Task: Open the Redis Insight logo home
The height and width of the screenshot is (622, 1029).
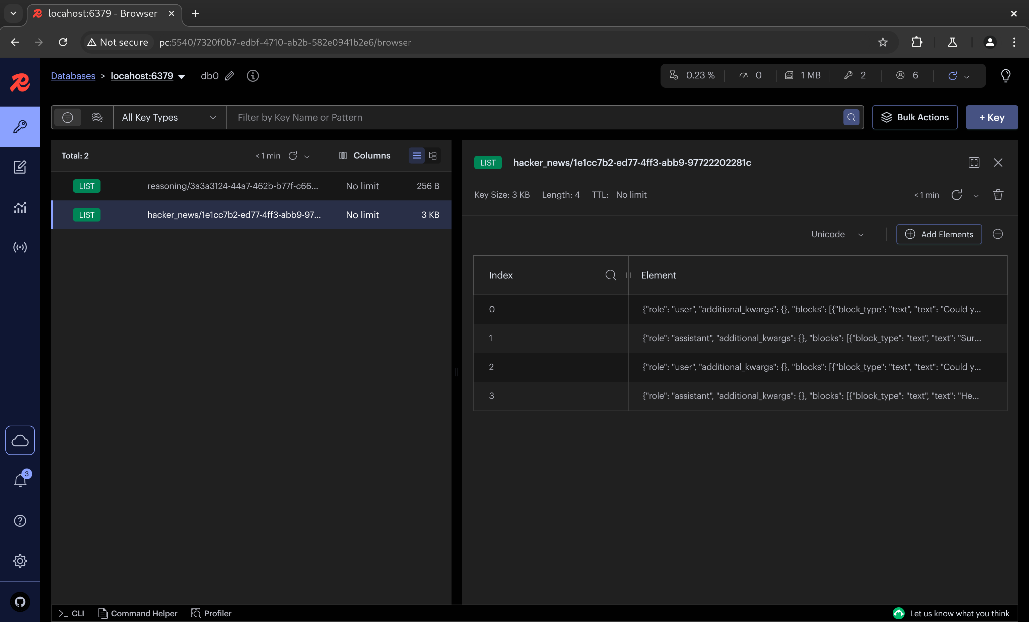Action: coord(20,82)
